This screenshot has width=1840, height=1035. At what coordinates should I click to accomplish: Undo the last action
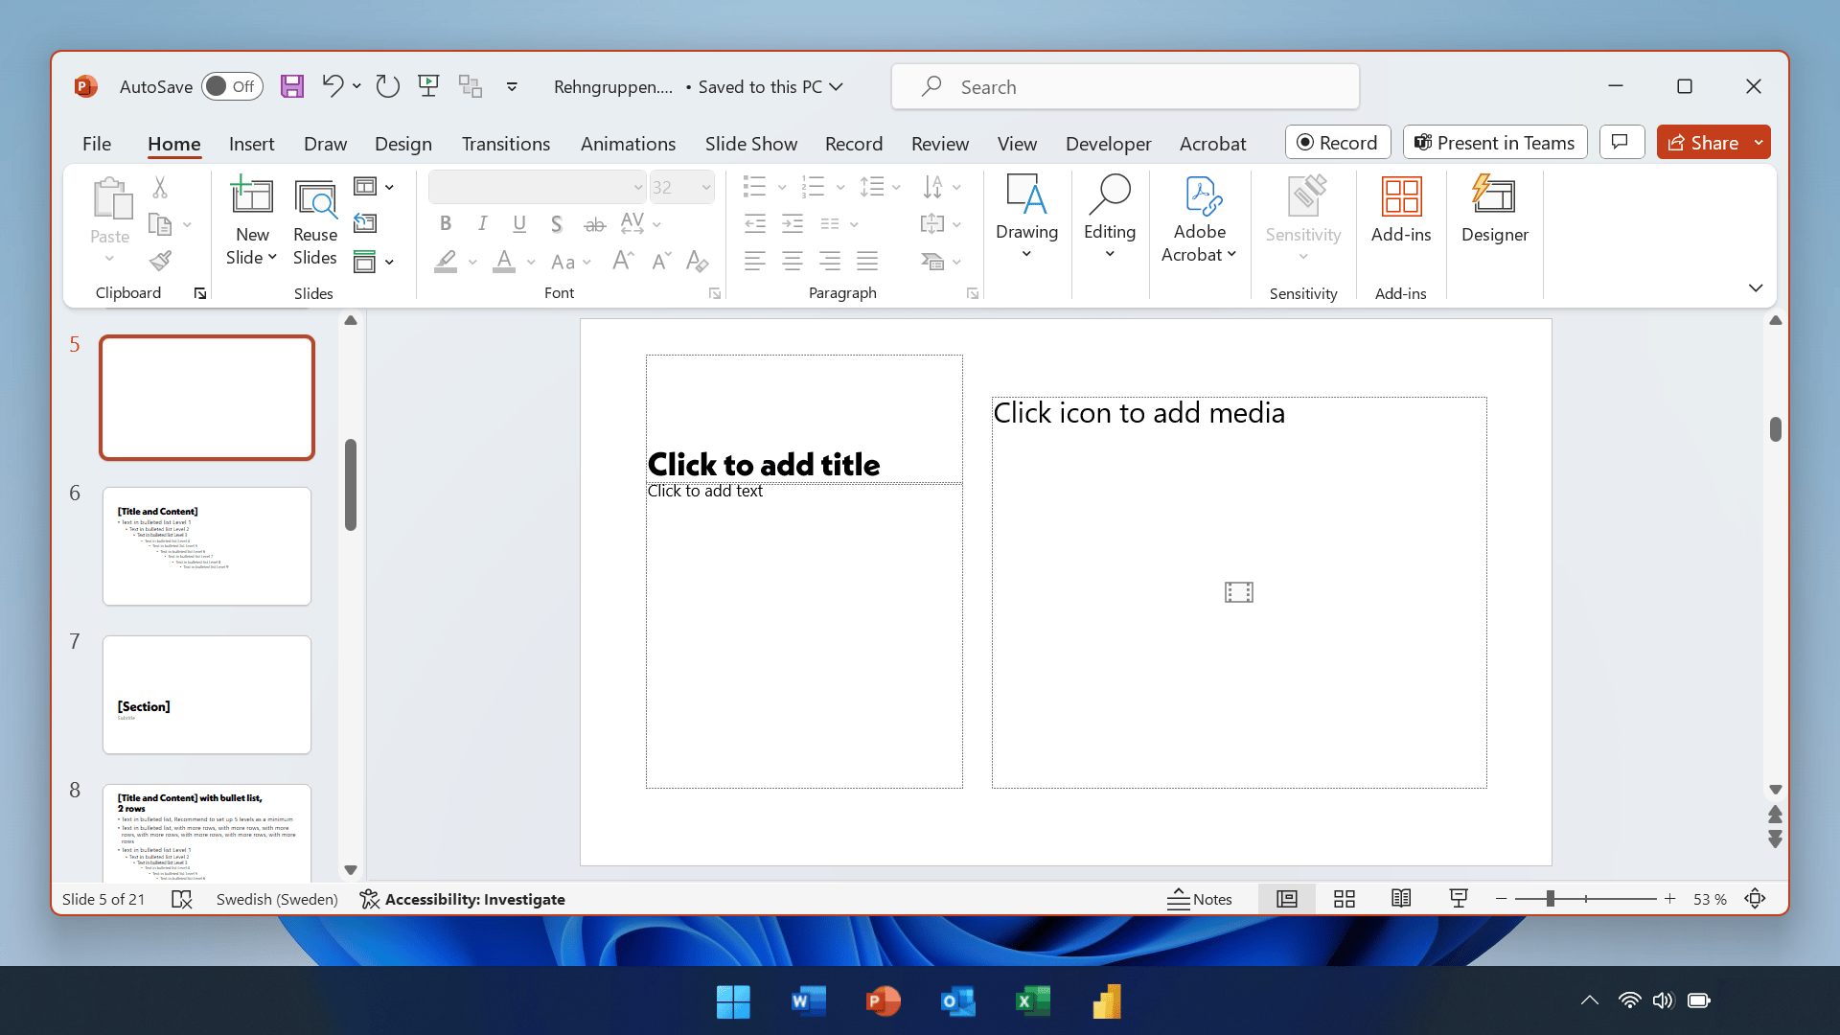333,86
